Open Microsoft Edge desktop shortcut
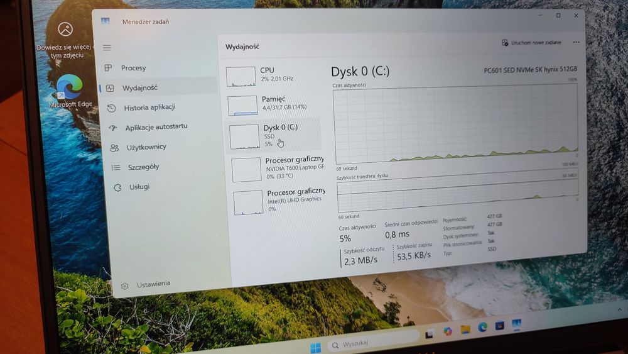 tap(70, 91)
